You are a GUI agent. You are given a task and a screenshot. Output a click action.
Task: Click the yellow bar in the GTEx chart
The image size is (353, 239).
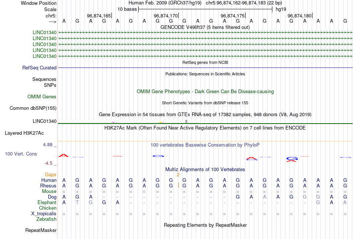coord(160,122)
